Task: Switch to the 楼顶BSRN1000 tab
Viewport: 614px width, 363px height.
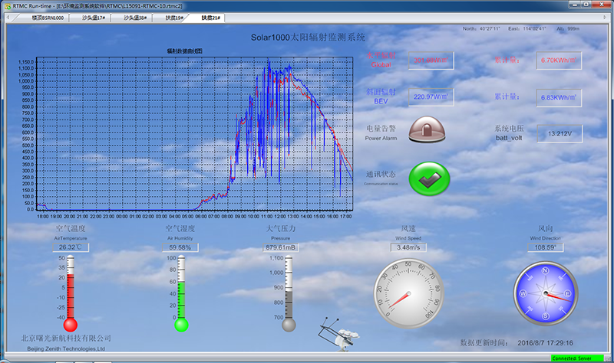Action: pyautogui.click(x=48, y=18)
